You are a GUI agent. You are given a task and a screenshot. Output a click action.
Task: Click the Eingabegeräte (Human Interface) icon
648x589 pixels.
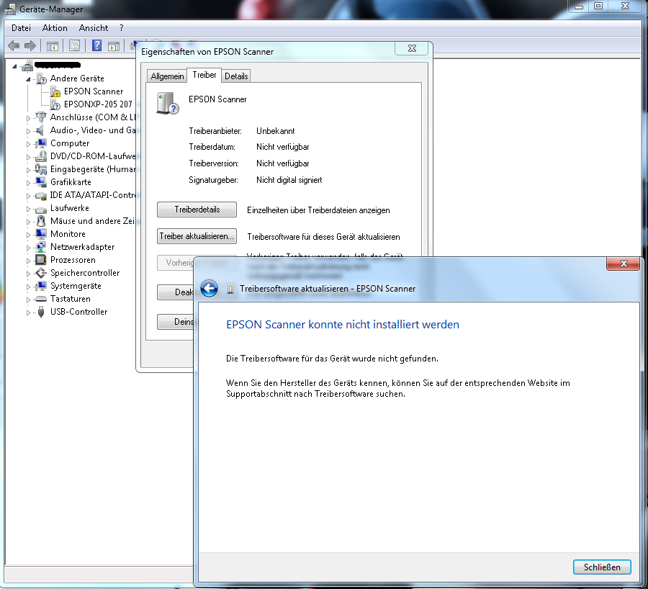point(41,169)
